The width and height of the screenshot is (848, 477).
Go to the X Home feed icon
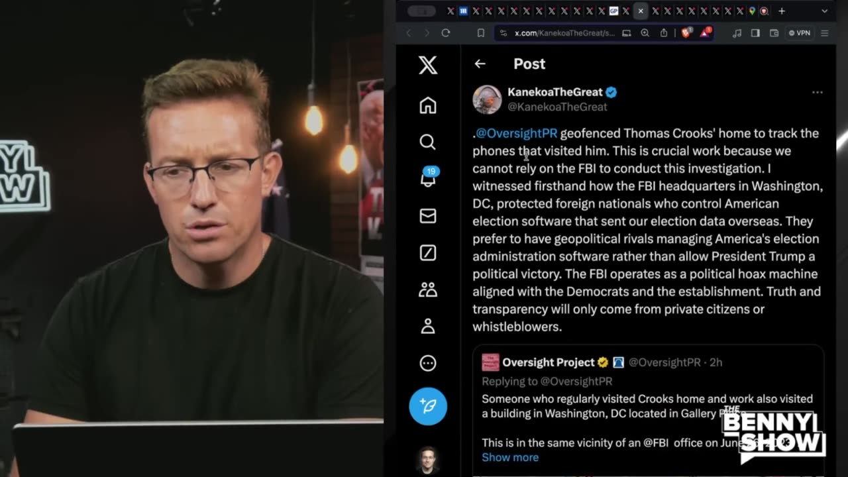(428, 105)
